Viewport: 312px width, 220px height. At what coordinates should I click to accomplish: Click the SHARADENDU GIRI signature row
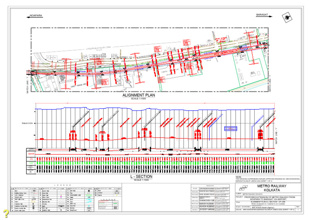point(210,201)
